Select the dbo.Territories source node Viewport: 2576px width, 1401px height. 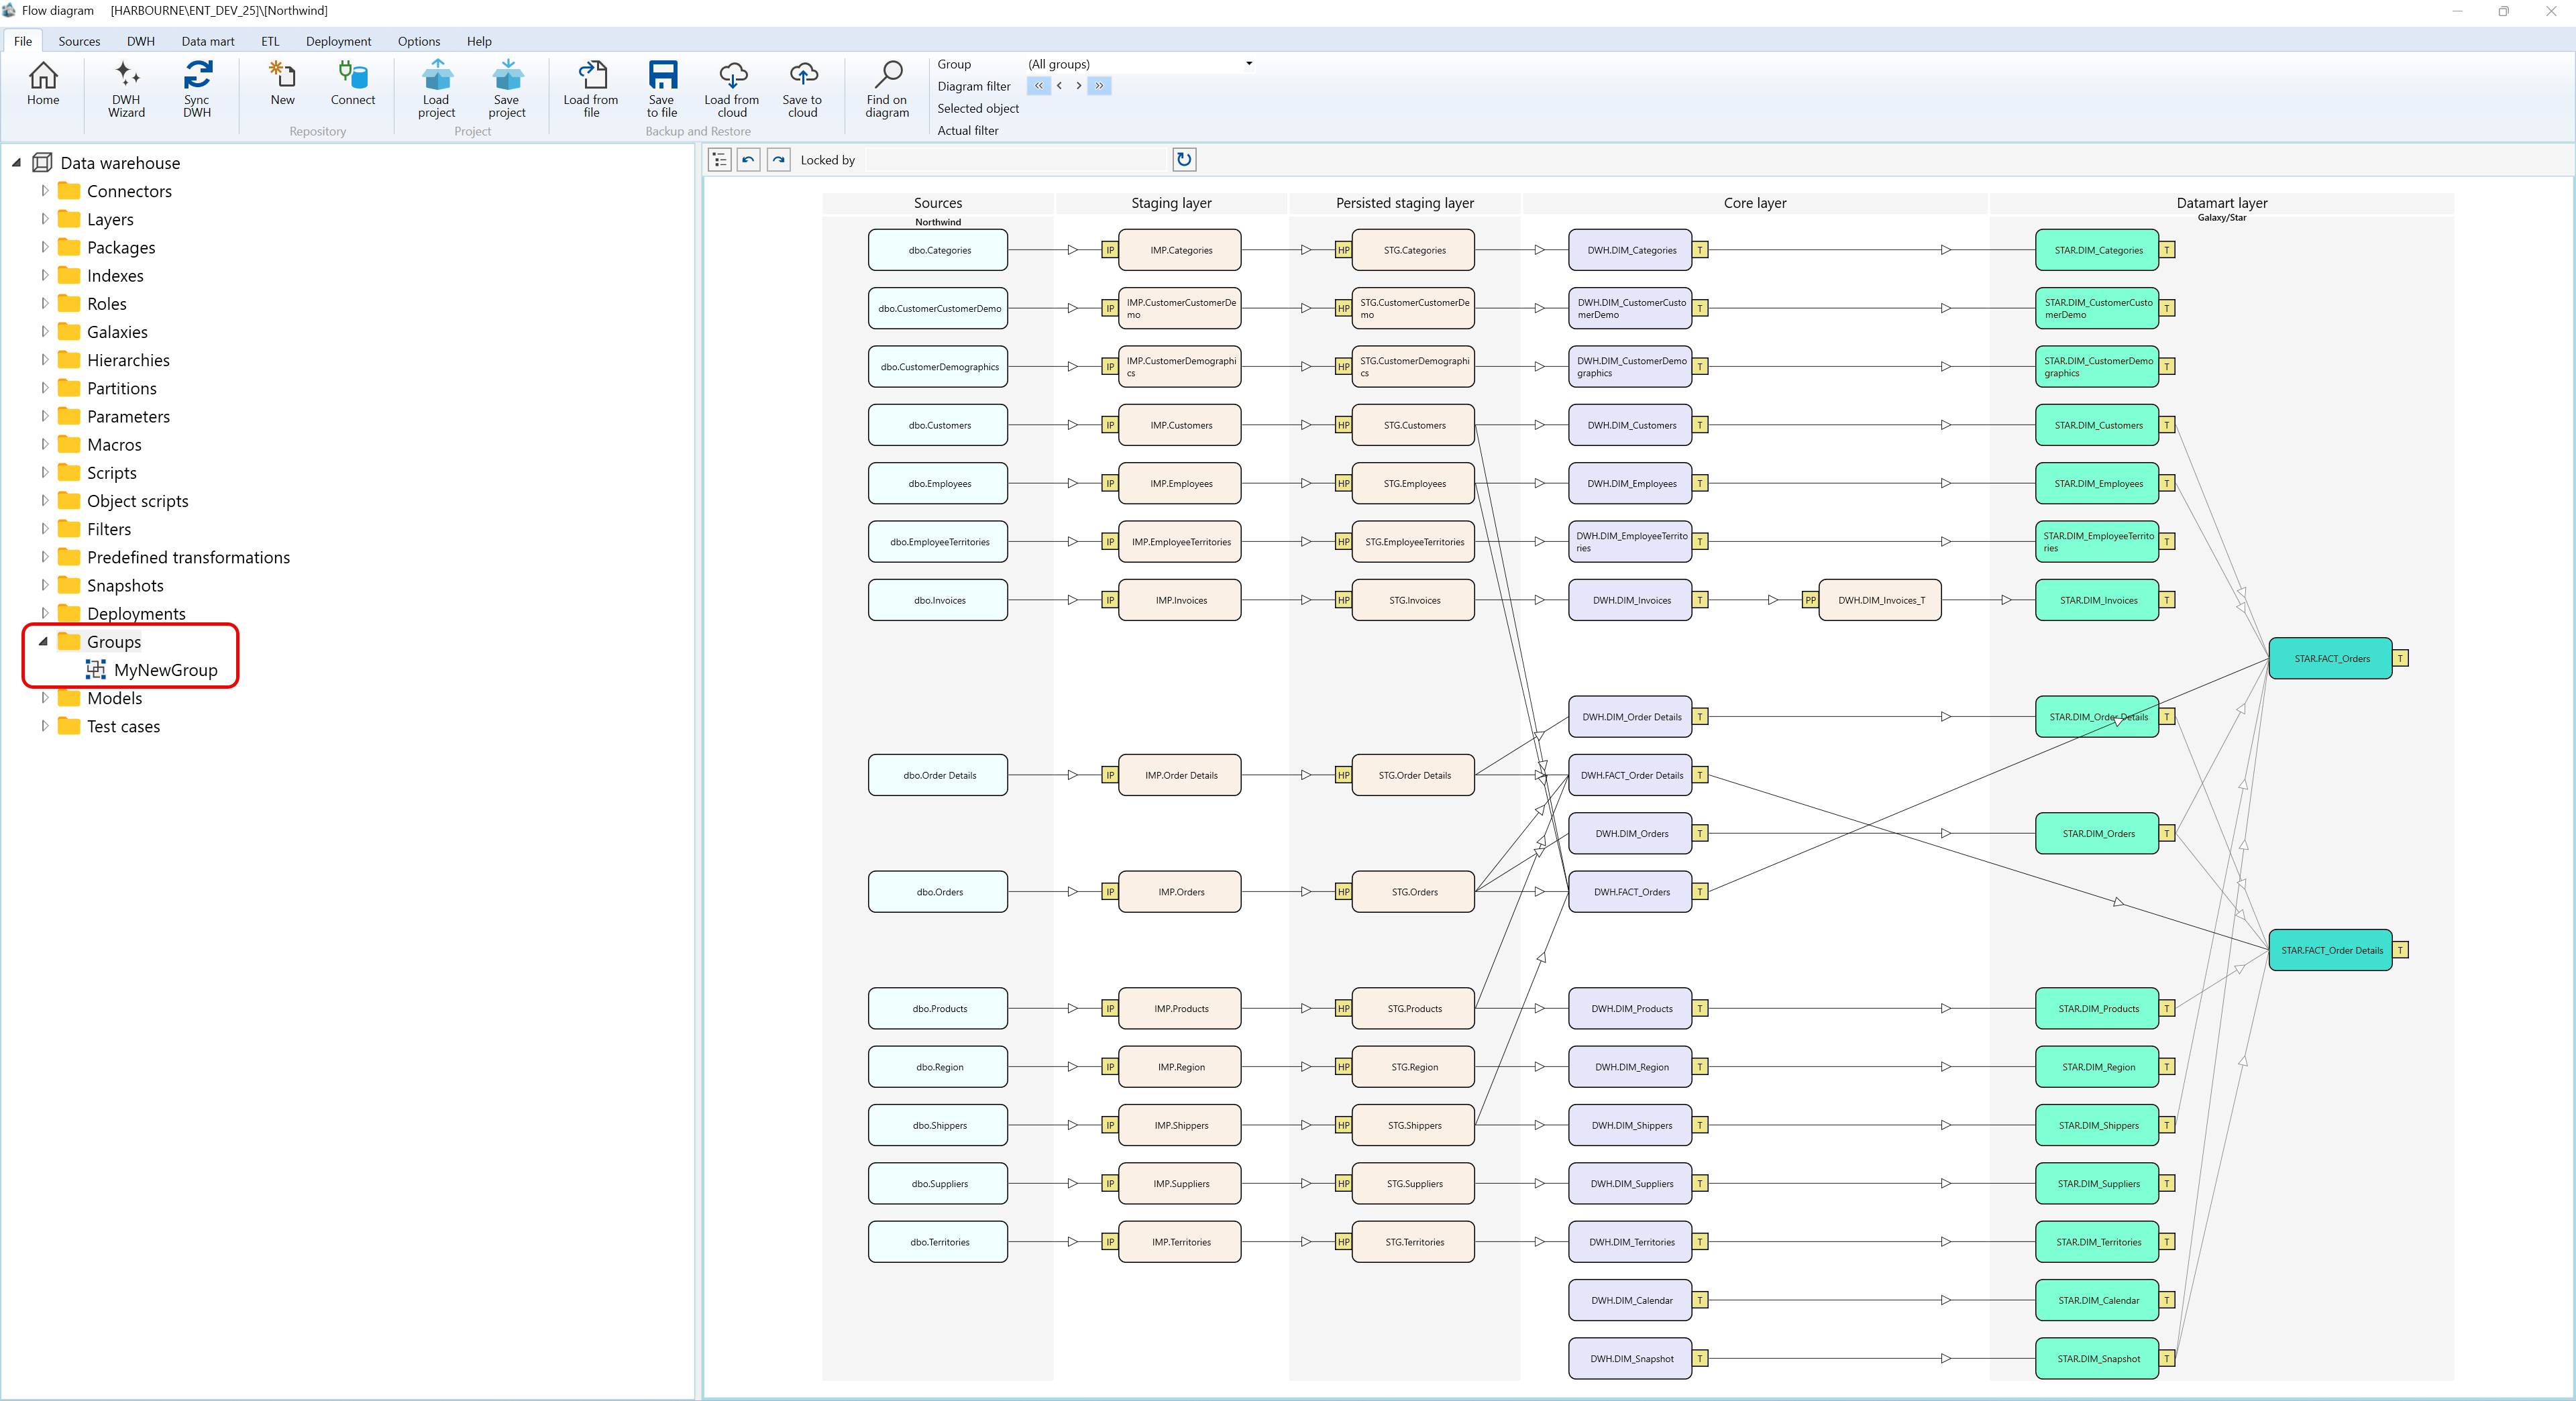(938, 1242)
